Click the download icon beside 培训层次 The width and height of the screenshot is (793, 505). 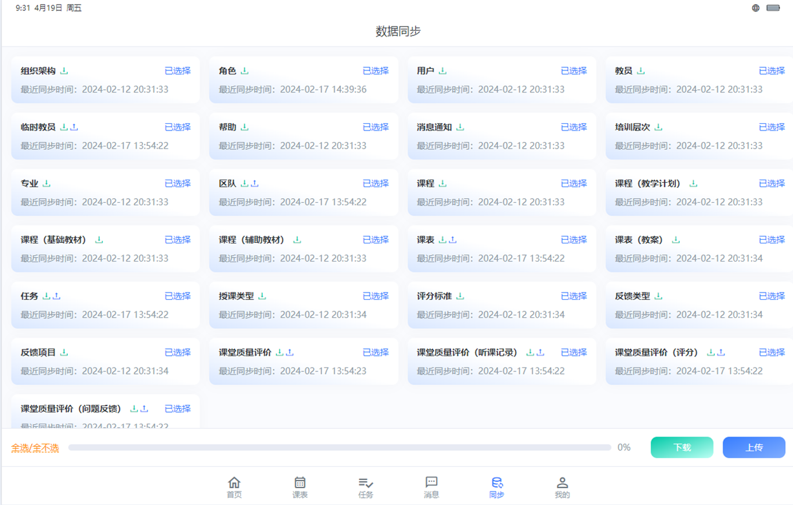point(658,127)
